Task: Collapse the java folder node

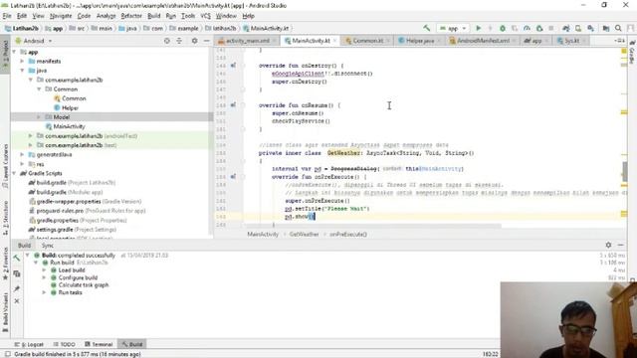Action: click(22, 71)
